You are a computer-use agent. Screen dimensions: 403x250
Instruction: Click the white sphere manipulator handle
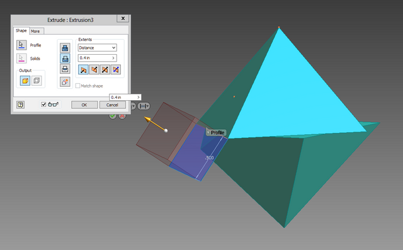tap(166, 131)
